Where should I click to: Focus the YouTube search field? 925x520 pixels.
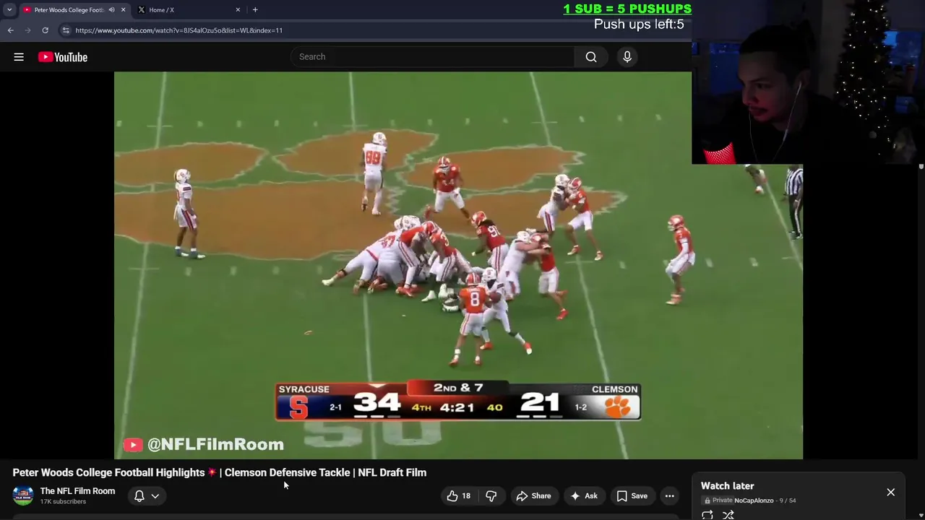[434, 57]
